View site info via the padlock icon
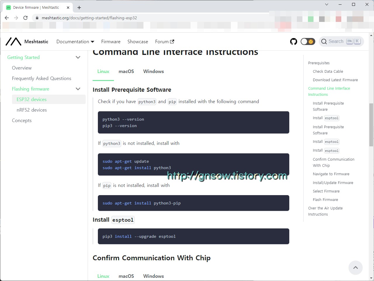The image size is (374, 281). click(x=37, y=18)
